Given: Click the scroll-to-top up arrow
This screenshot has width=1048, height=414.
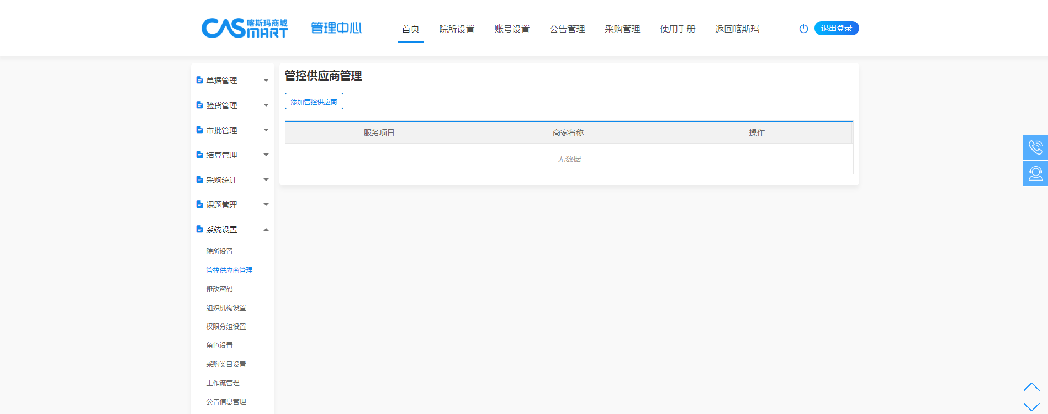Looking at the screenshot, I should (x=1031, y=387).
